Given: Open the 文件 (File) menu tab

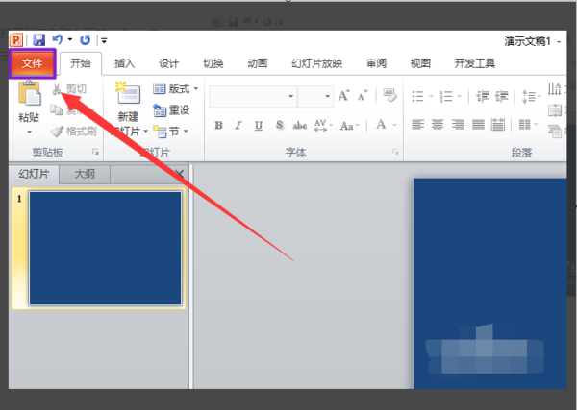Looking at the screenshot, I should click(x=33, y=63).
